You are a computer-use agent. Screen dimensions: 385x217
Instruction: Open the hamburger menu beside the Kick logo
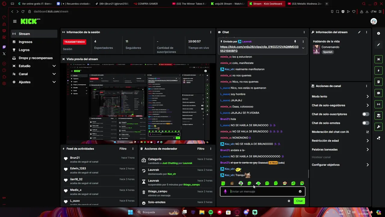click(15, 21)
